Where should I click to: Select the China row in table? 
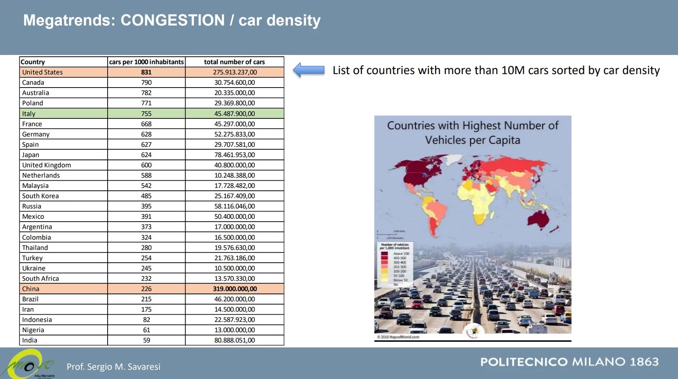pyautogui.click(x=152, y=289)
